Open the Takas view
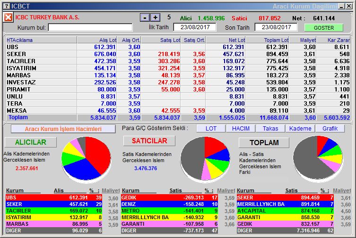The height and width of the screenshot is (238, 356). (x=270, y=129)
